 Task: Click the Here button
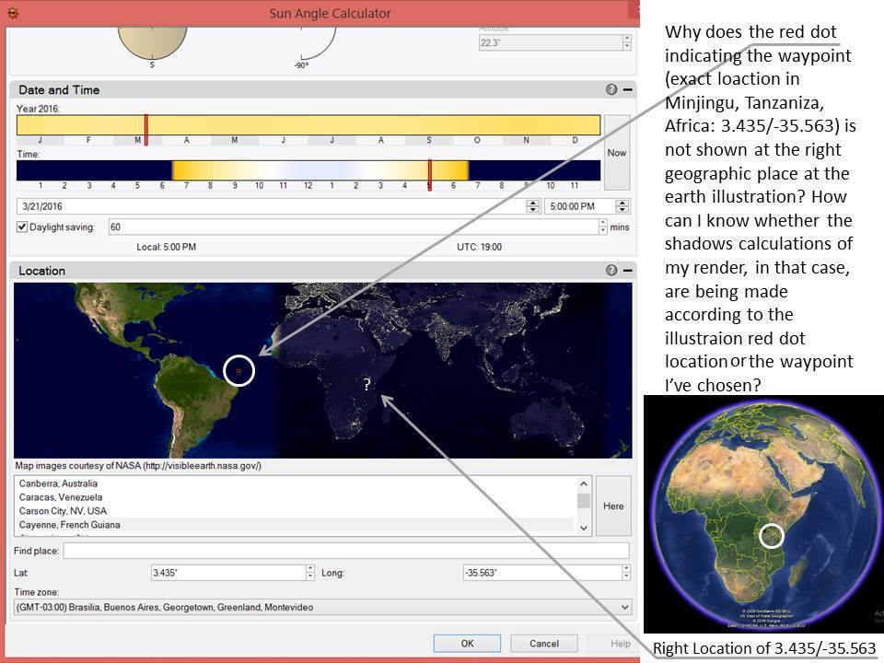pos(613,506)
